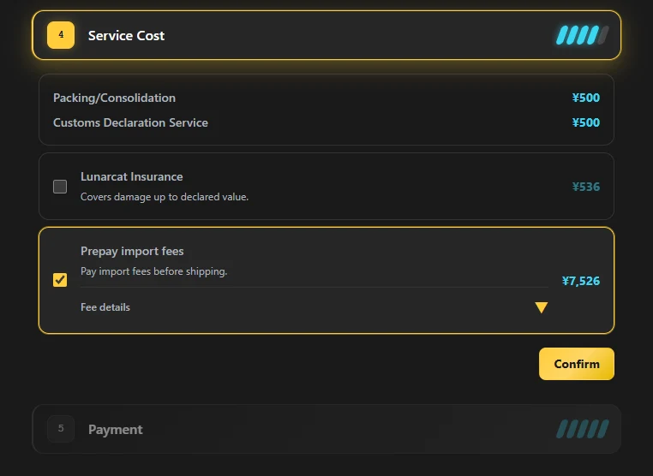The width and height of the screenshot is (653, 476).
Task: Open the Service Cost section header
Action: coord(326,35)
